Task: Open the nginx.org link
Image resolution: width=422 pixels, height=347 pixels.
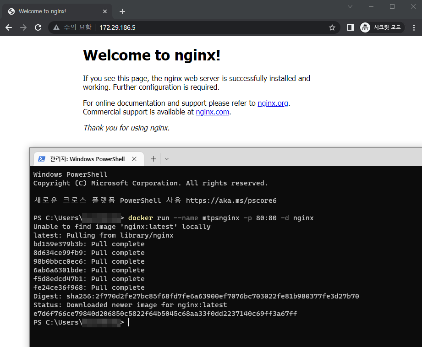Action: point(273,103)
